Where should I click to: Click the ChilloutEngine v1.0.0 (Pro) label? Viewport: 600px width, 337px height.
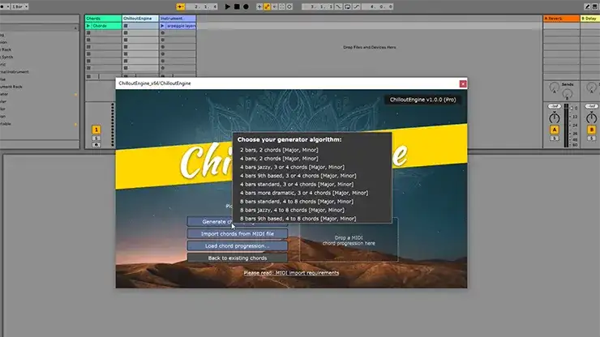click(x=422, y=100)
